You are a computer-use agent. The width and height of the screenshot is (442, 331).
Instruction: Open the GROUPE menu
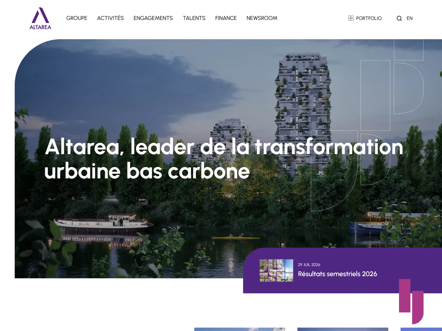coord(77,18)
